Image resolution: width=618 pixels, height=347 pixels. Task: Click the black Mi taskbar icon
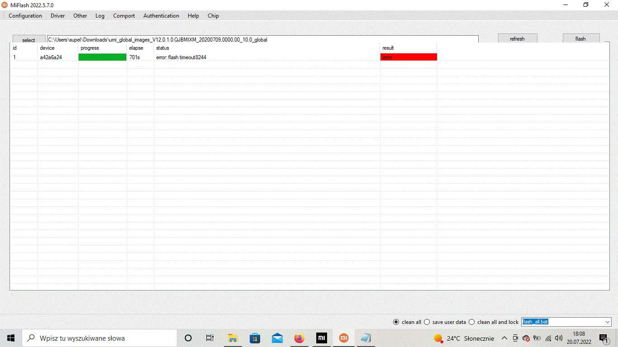(321, 338)
